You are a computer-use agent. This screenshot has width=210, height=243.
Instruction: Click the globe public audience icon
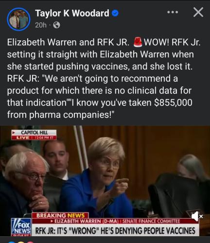(56, 25)
